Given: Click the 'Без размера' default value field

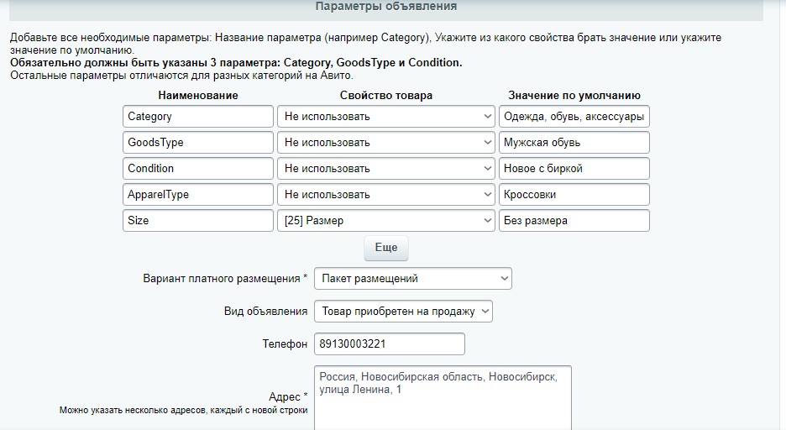Looking at the screenshot, I should [574, 221].
